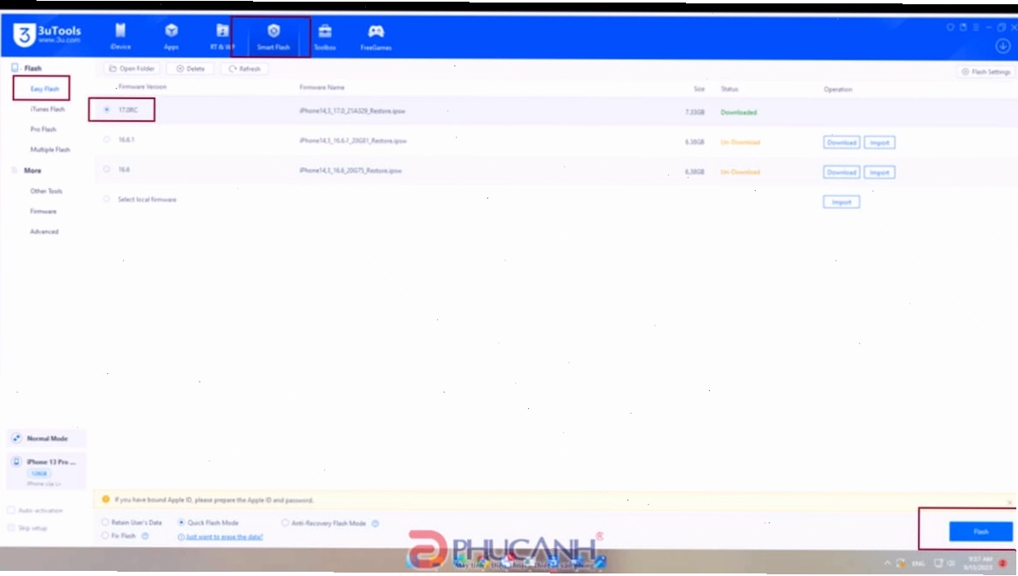
Task: Open the 'Just want to erase the data?' link
Action: pos(224,536)
